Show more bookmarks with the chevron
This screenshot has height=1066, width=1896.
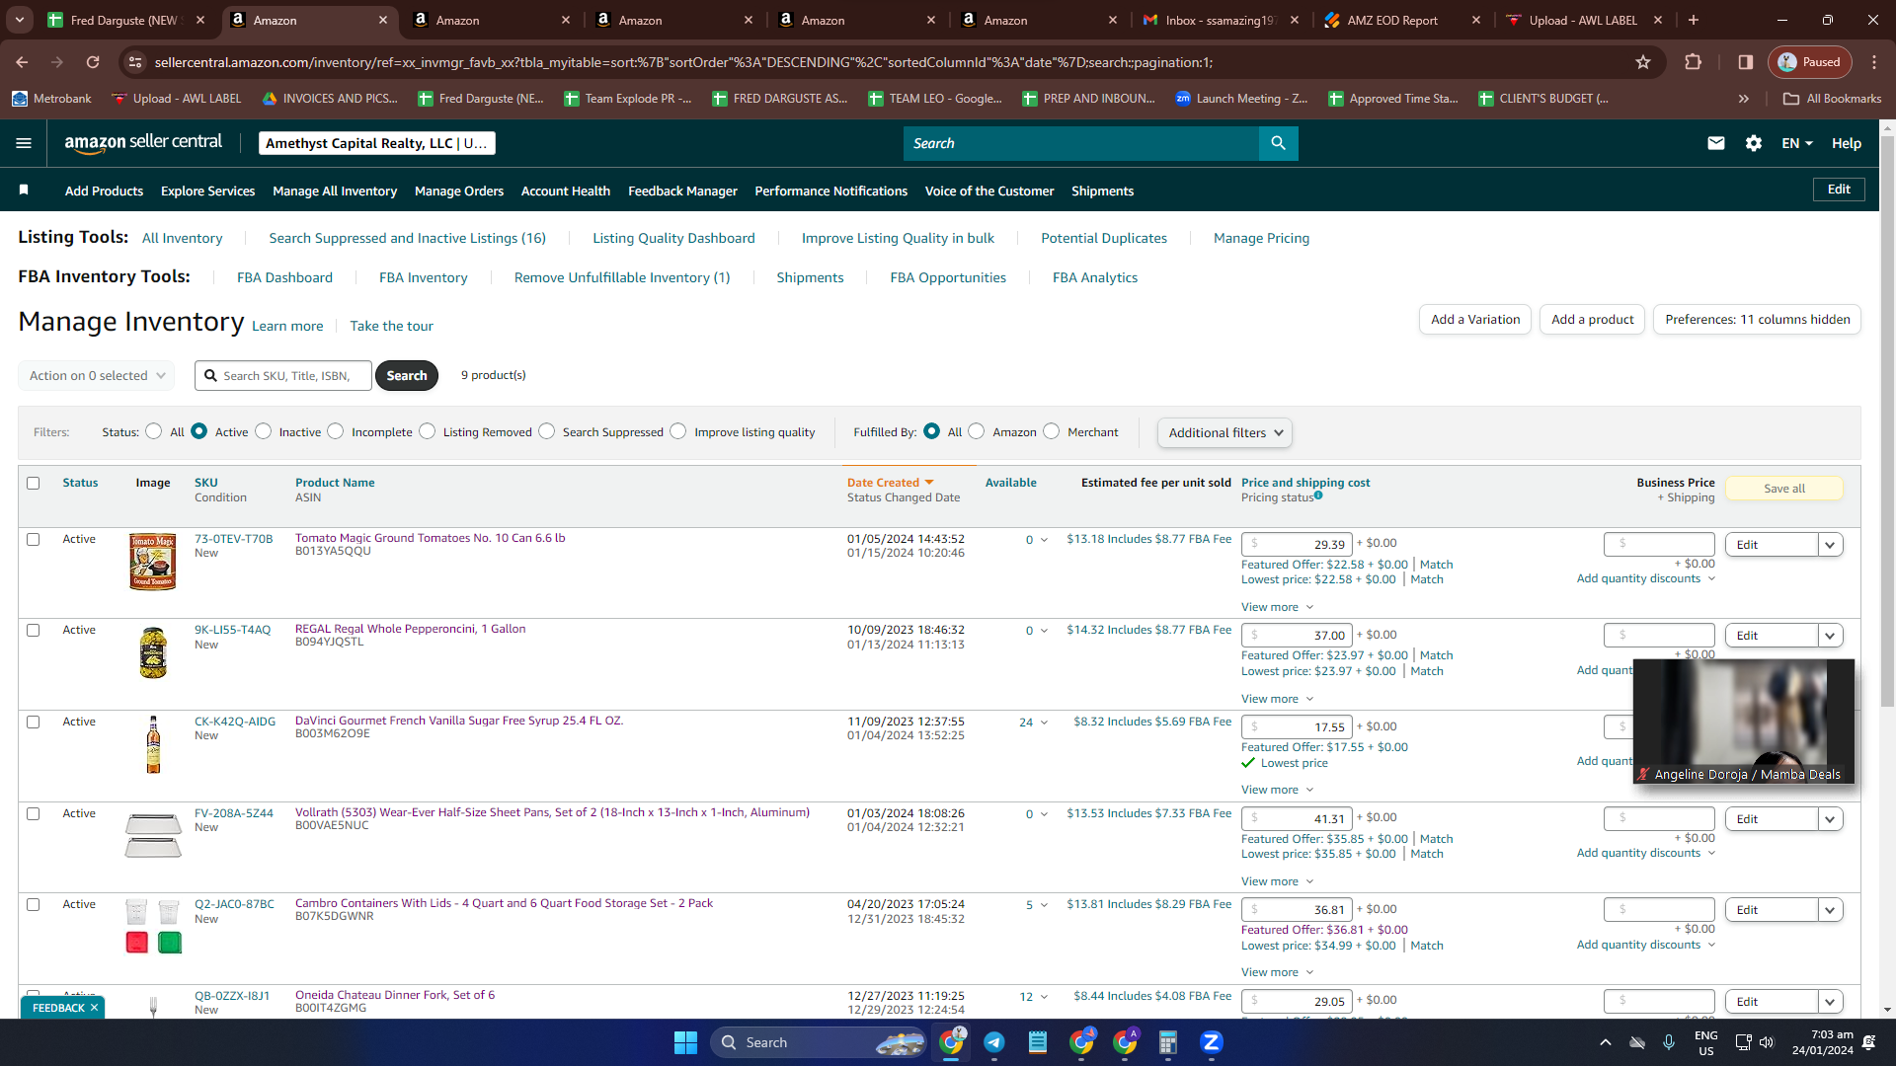click(1744, 99)
